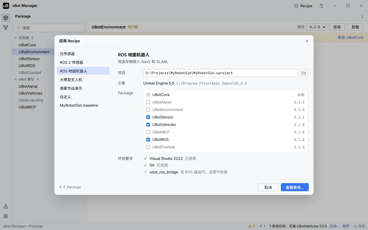Screen dimensions: 368x230
Task: Enable the UBotMCP package checkbox
Action: click(148, 132)
